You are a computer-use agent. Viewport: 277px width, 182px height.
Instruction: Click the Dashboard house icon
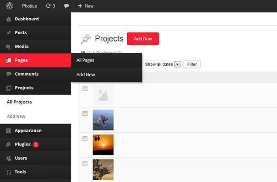tap(9, 19)
